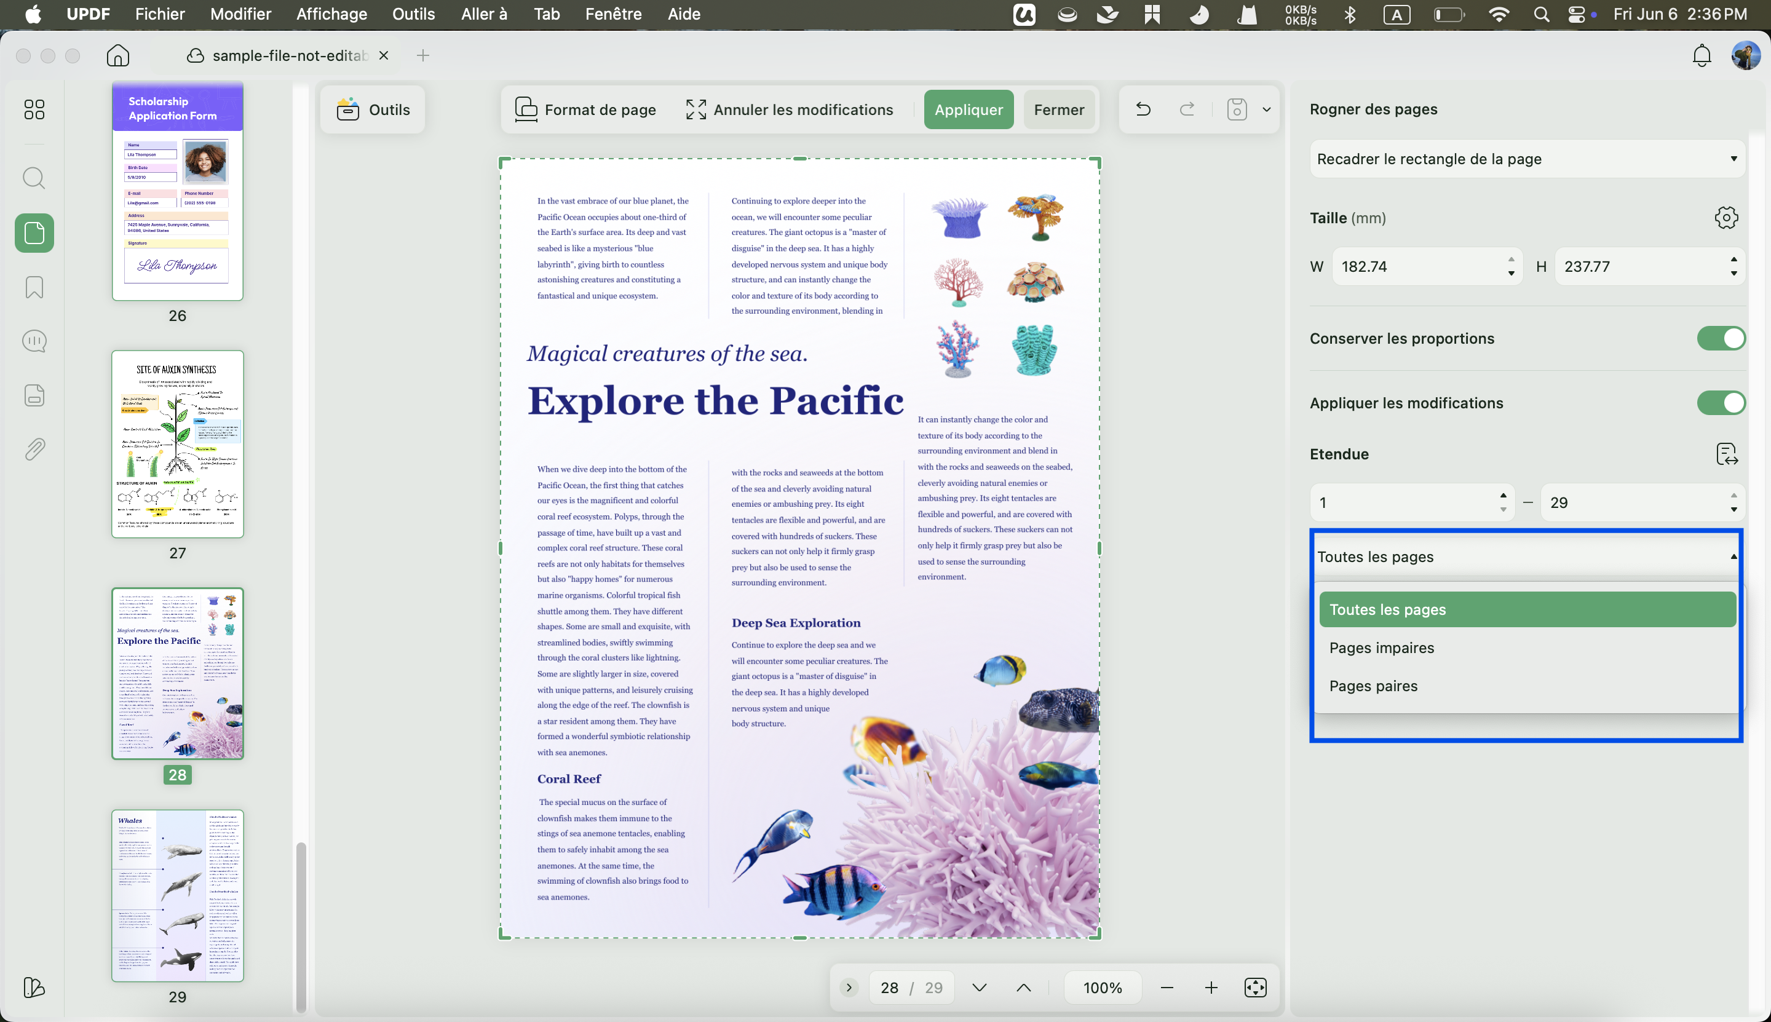This screenshot has width=1771, height=1022.
Task: Increase range start page stepper
Action: click(1503, 496)
